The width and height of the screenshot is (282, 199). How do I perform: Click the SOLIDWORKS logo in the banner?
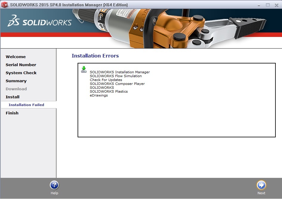click(x=39, y=21)
